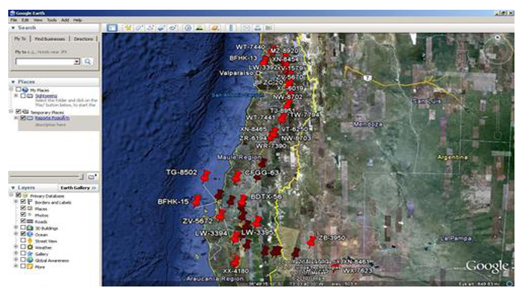Check the My Places checkbox

(19, 90)
